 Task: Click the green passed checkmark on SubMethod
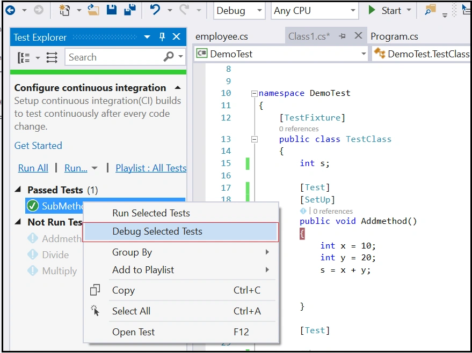pyautogui.click(x=33, y=206)
